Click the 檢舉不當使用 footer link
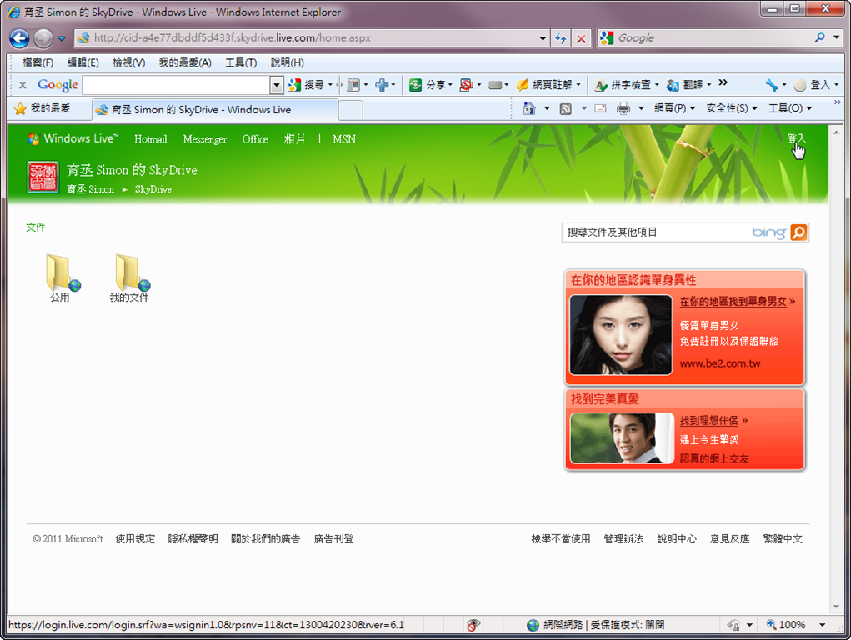This screenshot has height=640, width=851. 561,539
